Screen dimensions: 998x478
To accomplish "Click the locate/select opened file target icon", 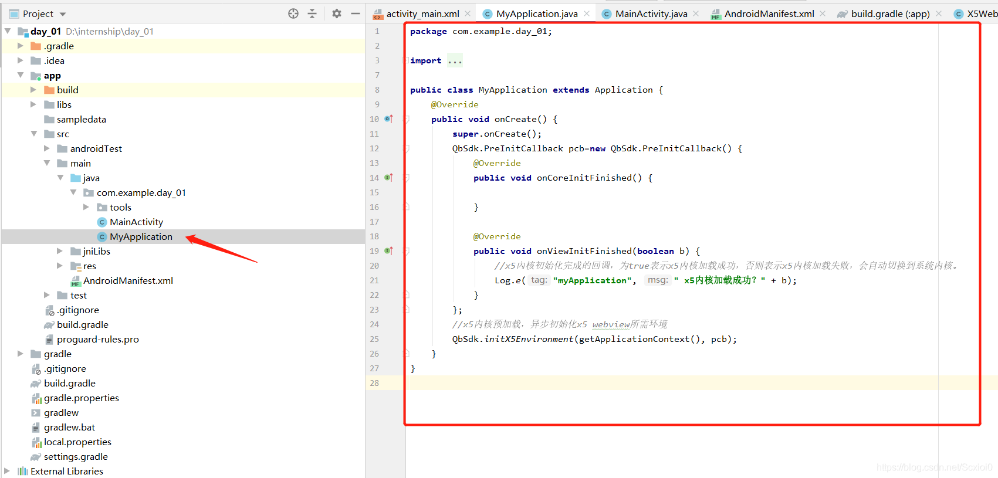I will [293, 13].
